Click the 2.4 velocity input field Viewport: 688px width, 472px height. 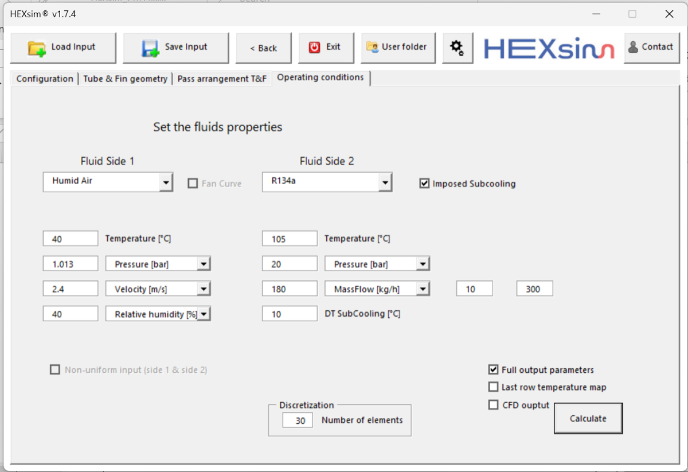(71, 289)
